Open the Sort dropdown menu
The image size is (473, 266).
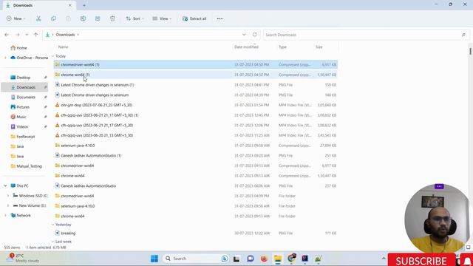click(x=135, y=18)
